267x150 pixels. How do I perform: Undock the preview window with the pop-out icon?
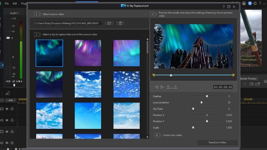pyautogui.click(x=258, y=84)
